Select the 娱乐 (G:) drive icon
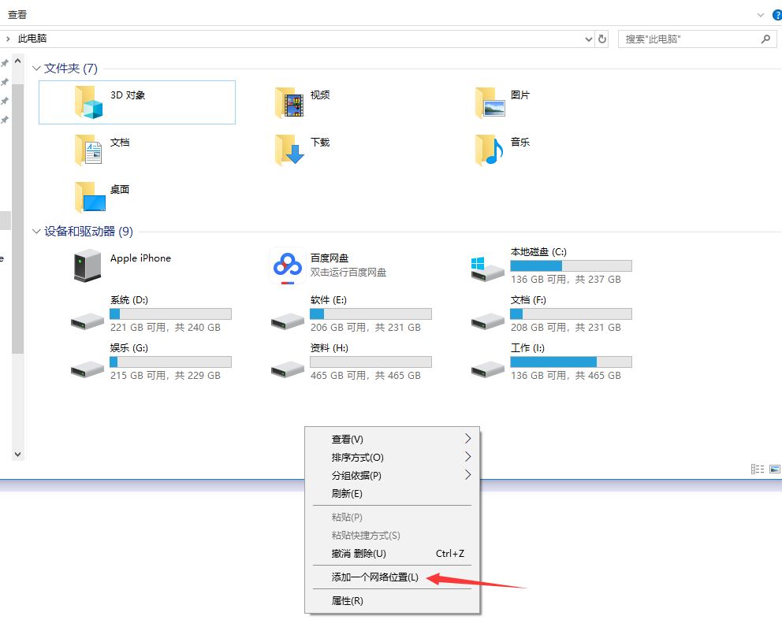 pyautogui.click(x=88, y=369)
